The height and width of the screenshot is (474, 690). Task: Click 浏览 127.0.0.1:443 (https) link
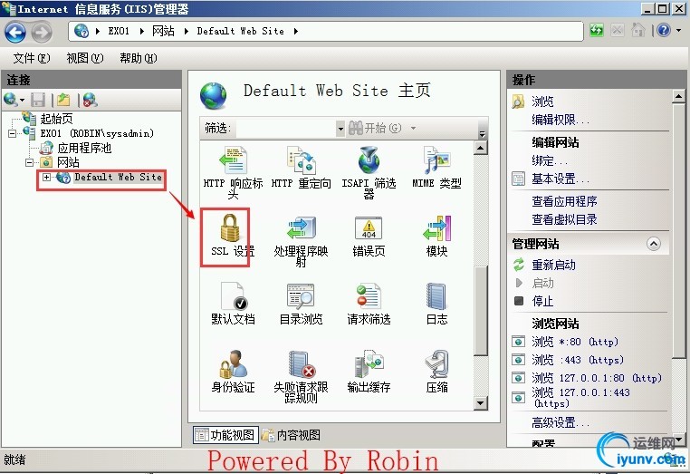(x=580, y=397)
